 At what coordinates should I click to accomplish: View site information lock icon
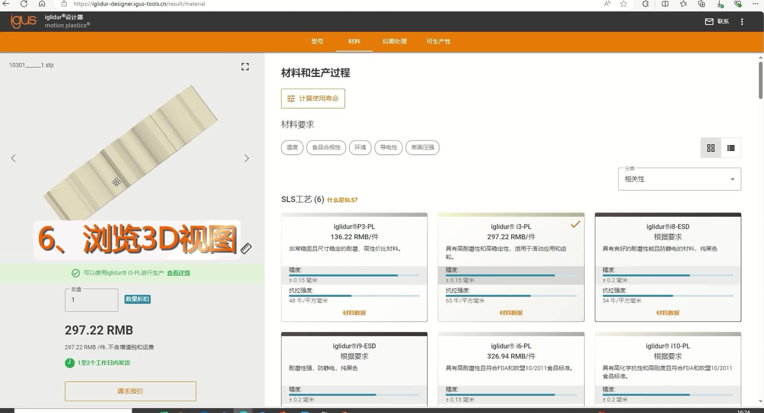(64, 4)
